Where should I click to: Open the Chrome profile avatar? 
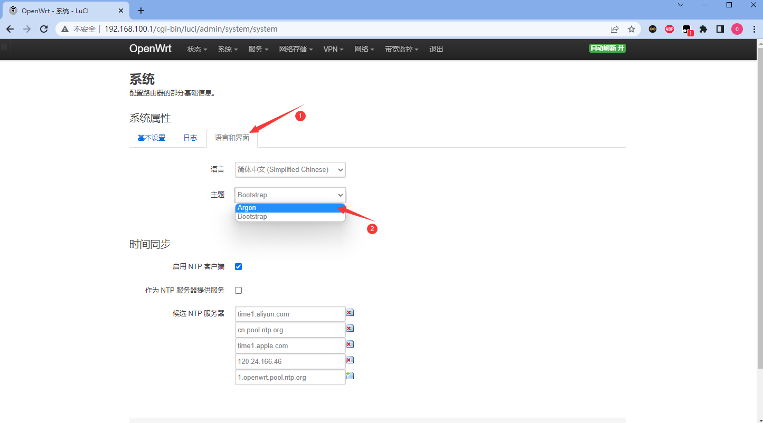tap(737, 29)
